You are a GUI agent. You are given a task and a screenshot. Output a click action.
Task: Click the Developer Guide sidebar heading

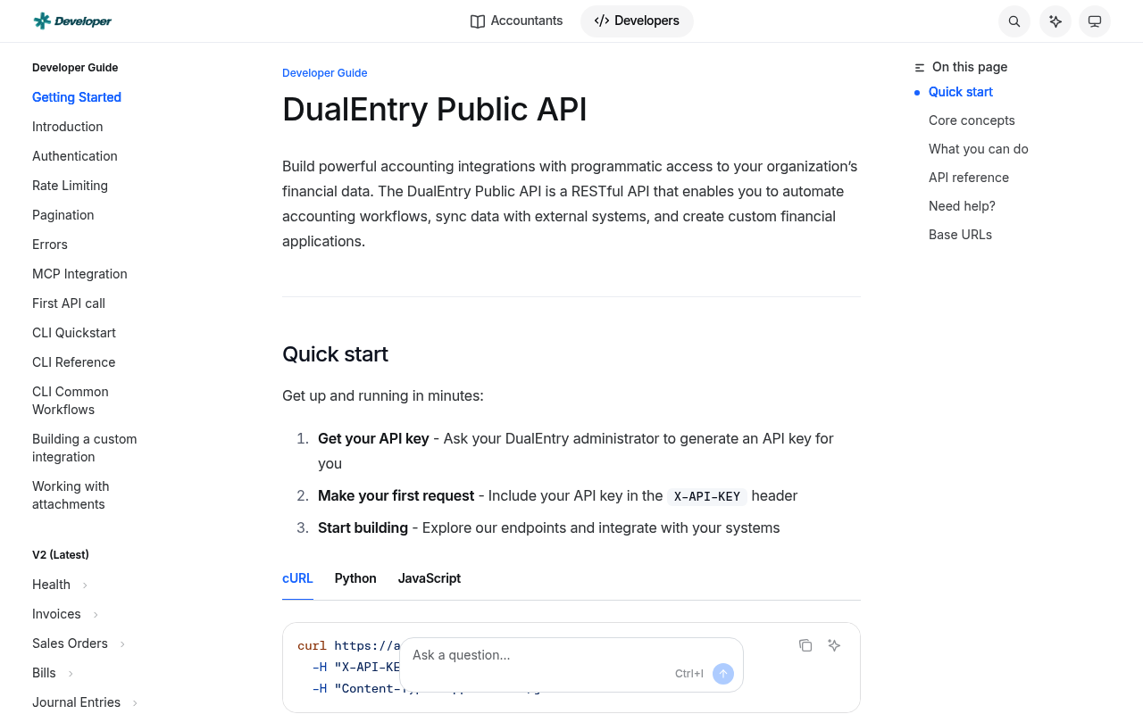[75, 68]
